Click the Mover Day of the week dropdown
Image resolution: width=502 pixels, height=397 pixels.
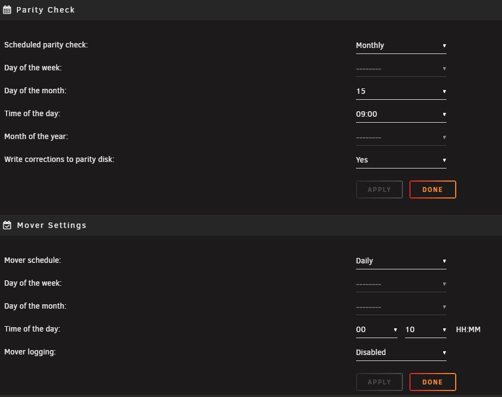[401, 284]
